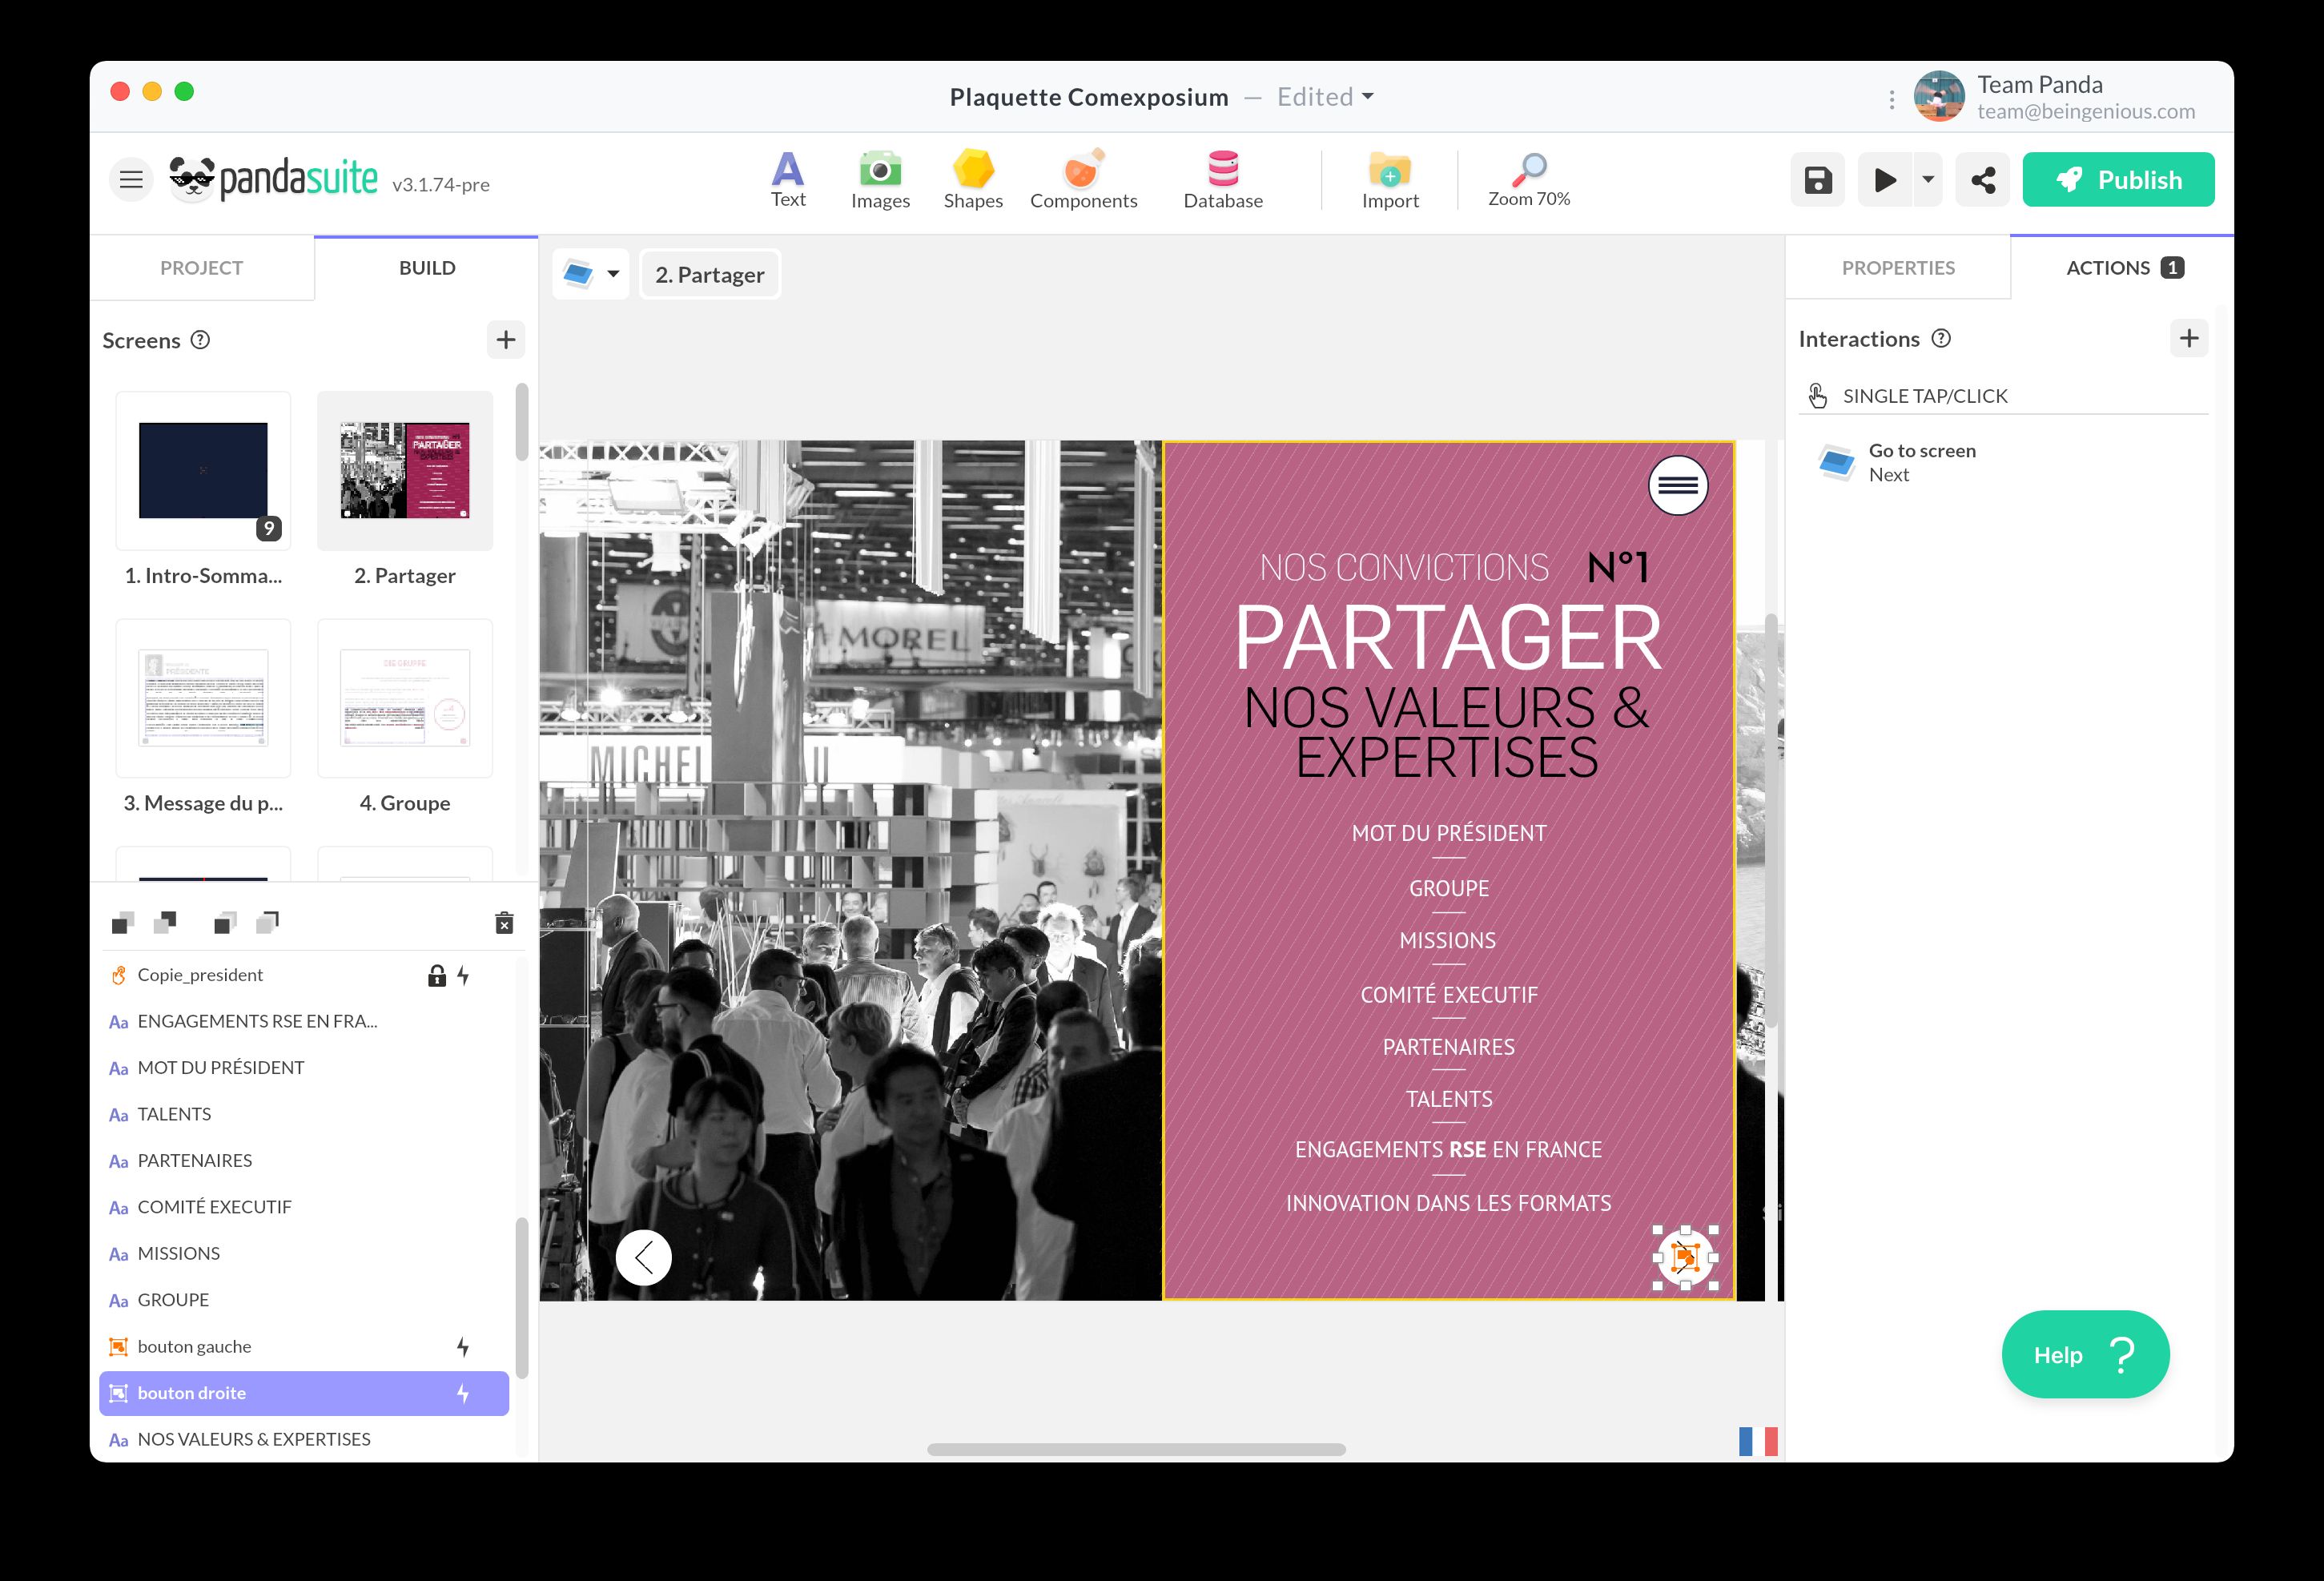Import a file using the Import icon

pos(1390,178)
